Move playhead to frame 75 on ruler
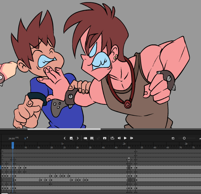 [193, 147]
